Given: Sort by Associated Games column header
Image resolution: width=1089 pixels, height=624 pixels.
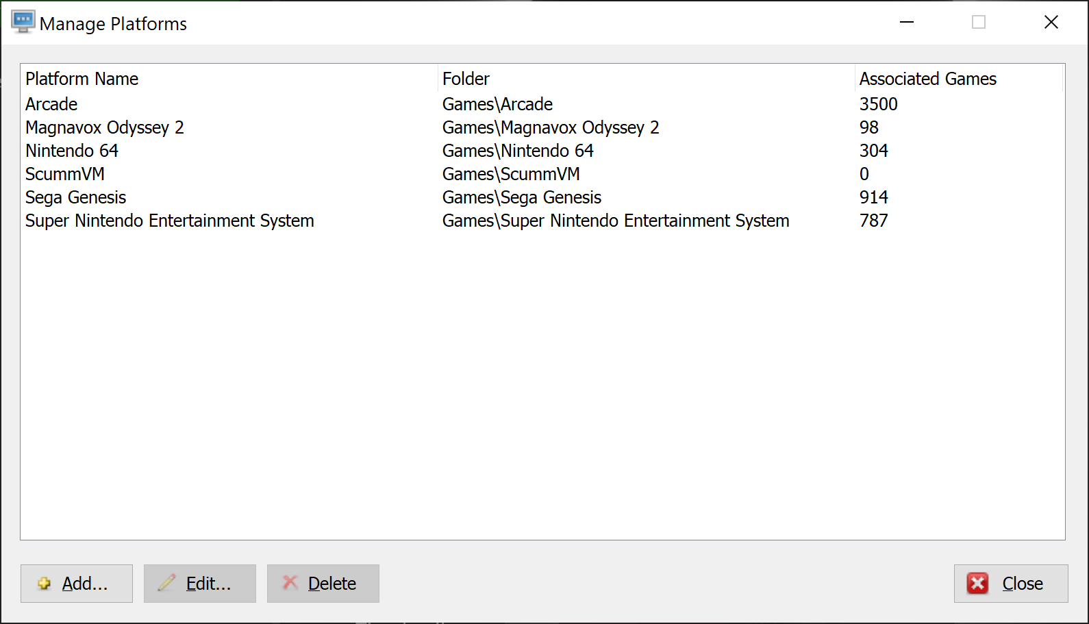Looking at the screenshot, I should (x=959, y=79).
